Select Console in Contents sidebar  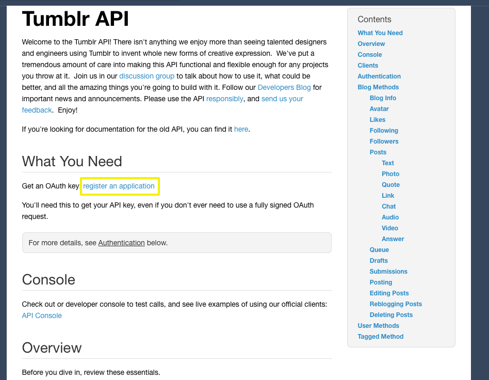[x=369, y=55]
